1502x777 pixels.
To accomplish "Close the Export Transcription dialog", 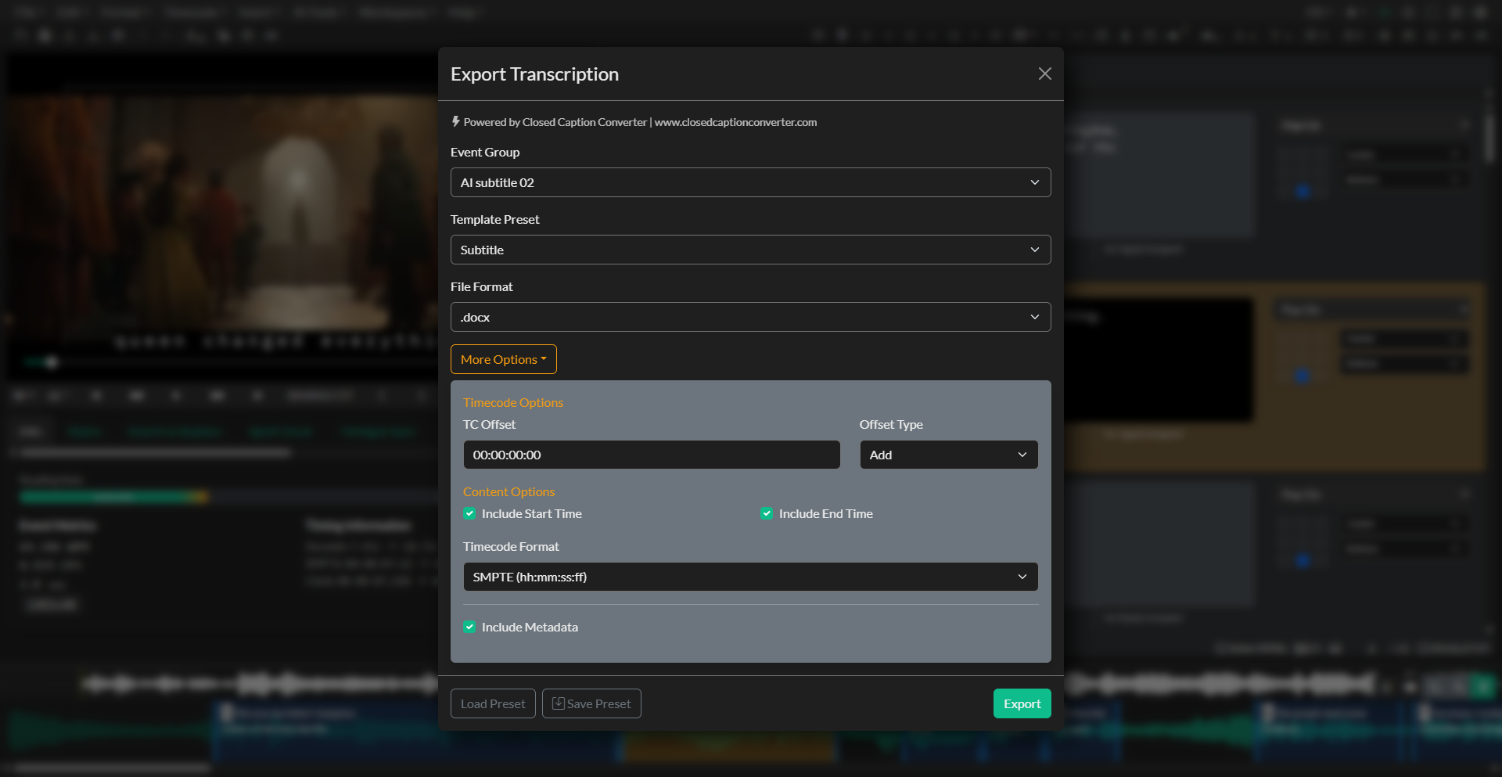I will point(1044,74).
